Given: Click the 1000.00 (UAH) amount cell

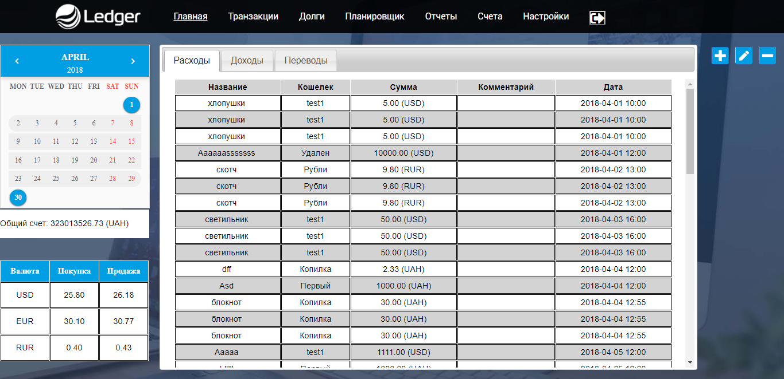Looking at the screenshot, I should [403, 286].
